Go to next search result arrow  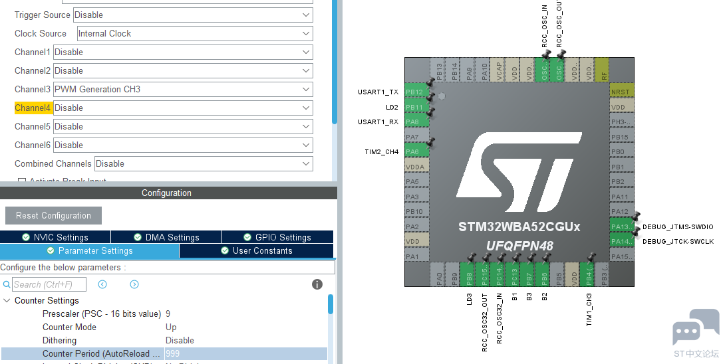pos(134,284)
